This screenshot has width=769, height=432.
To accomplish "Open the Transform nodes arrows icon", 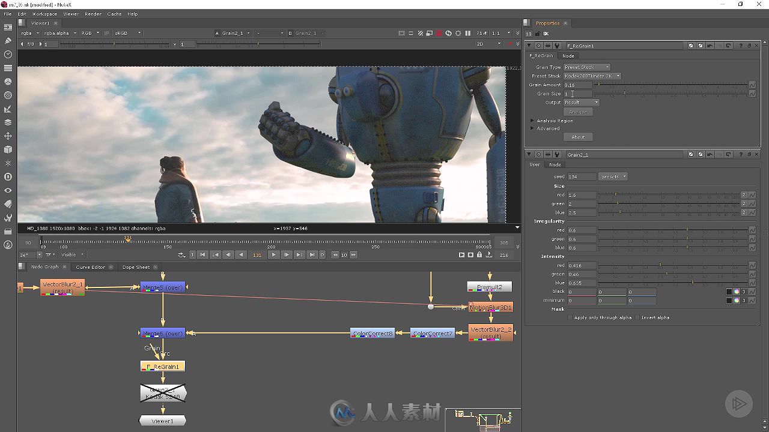I will click(8, 136).
